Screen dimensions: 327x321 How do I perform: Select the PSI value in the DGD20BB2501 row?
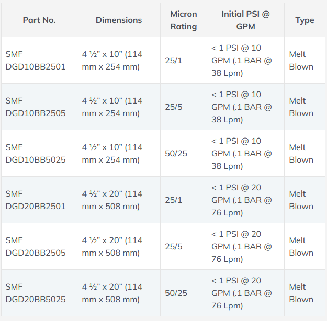click(242, 200)
